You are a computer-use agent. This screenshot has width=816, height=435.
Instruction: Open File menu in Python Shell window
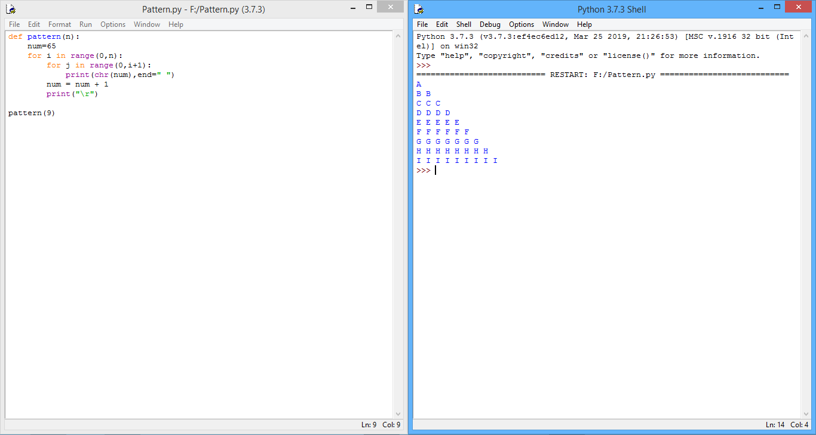click(422, 24)
